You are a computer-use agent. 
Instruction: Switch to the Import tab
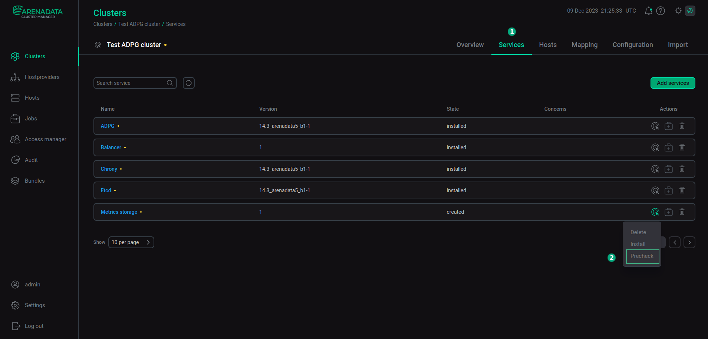tap(678, 45)
